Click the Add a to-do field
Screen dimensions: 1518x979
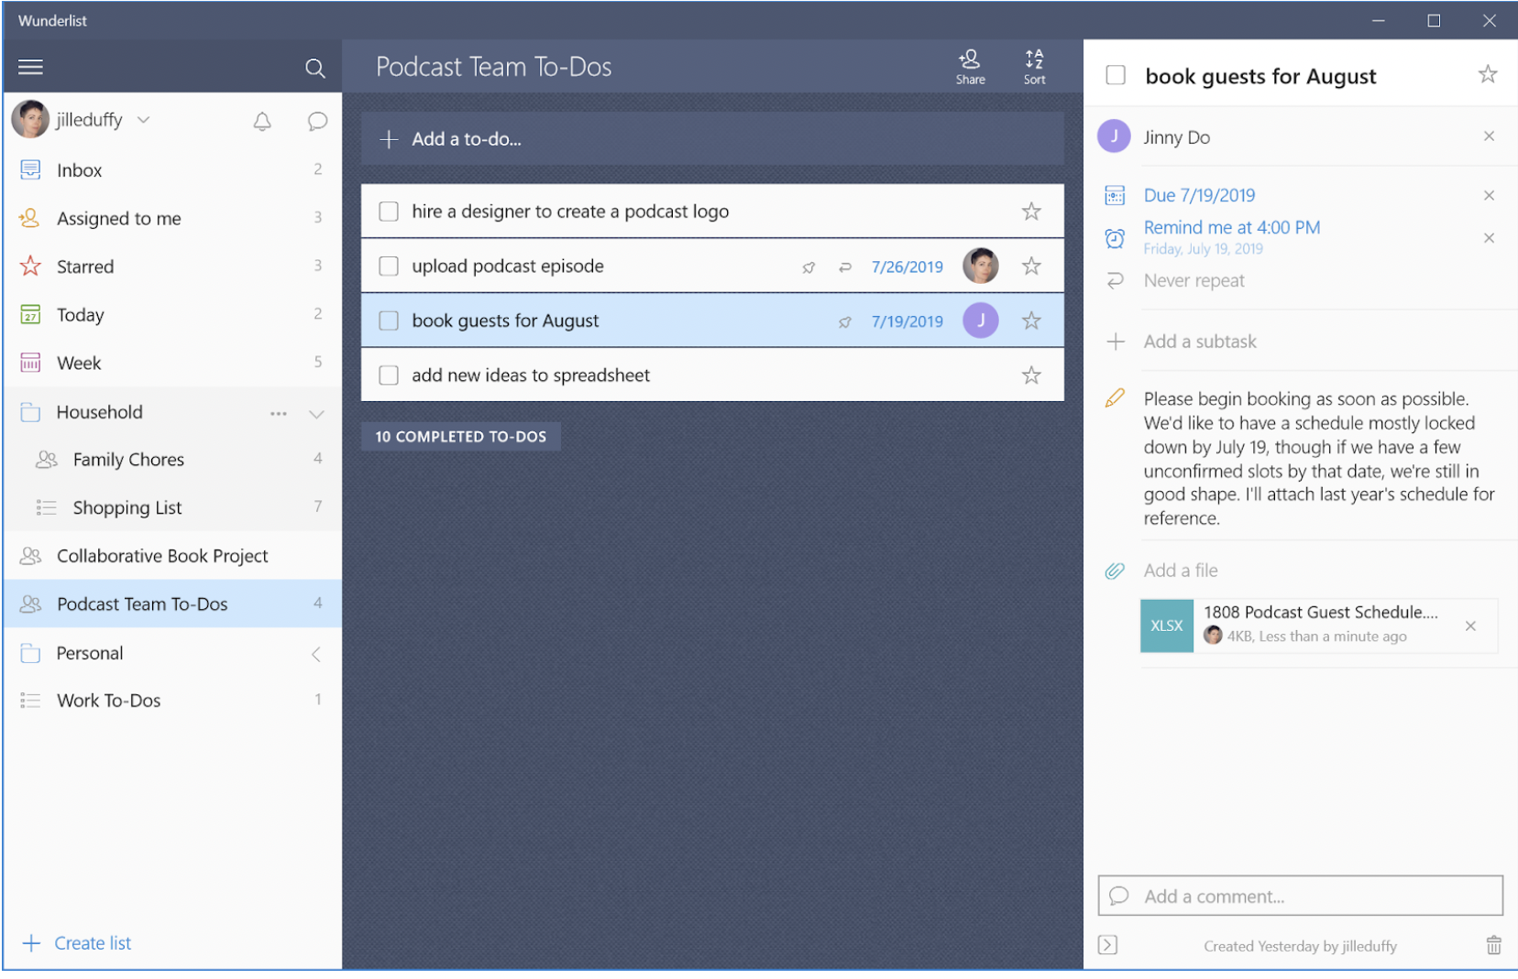[712, 139]
